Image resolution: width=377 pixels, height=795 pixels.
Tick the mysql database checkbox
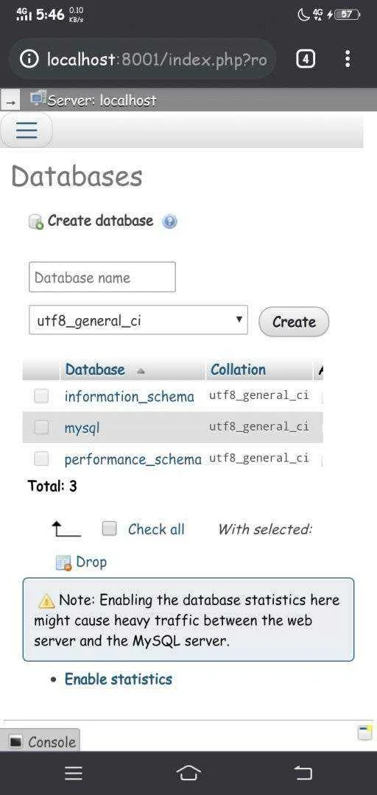[x=41, y=428]
